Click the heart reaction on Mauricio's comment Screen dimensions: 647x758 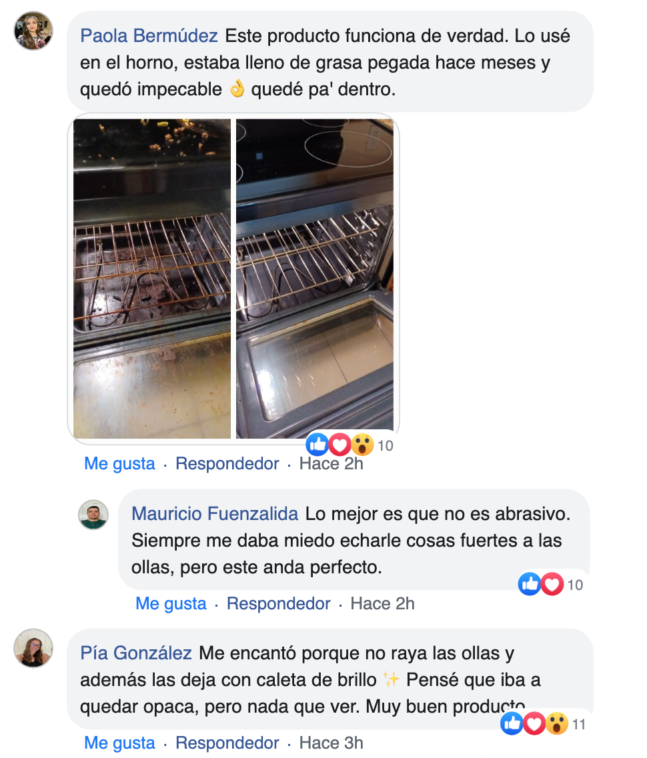pyautogui.click(x=552, y=584)
